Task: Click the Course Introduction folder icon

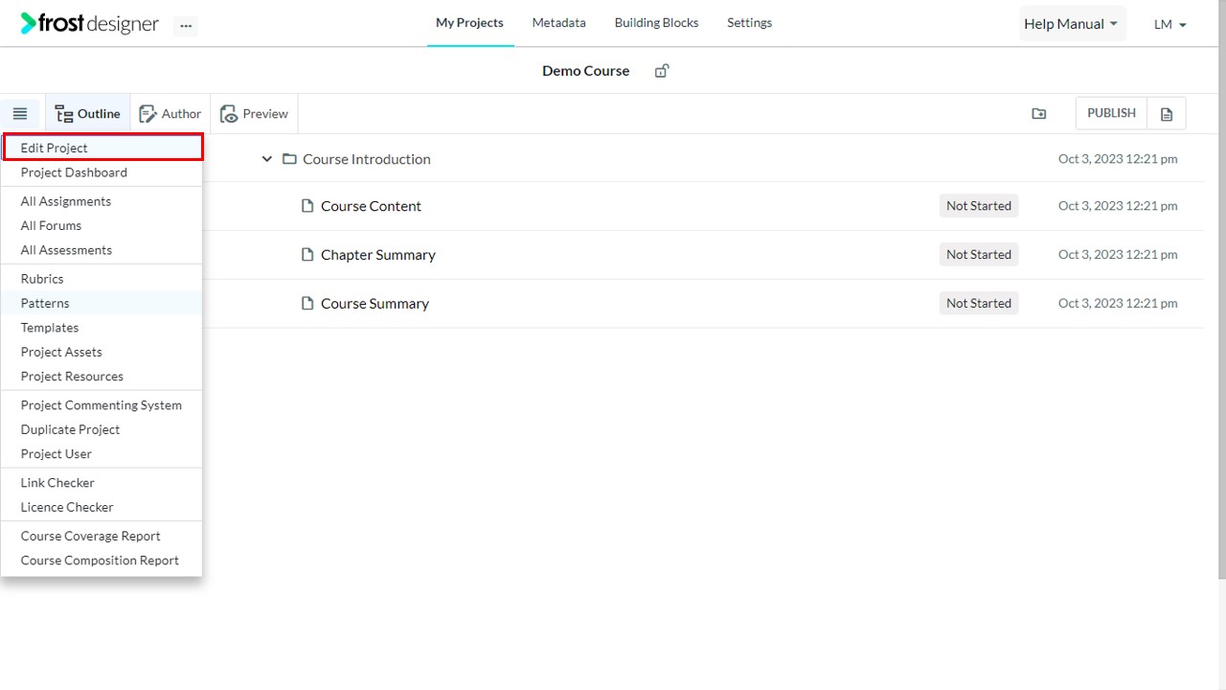Action: (x=290, y=159)
